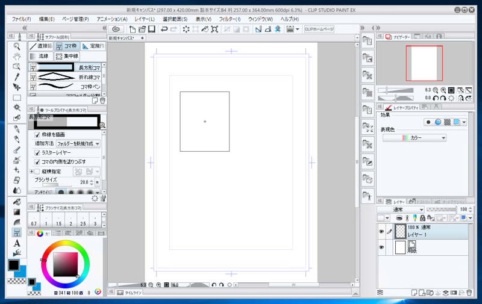Toggle snap to ruler icon
This screenshot has width=482, height=304.
[258, 29]
